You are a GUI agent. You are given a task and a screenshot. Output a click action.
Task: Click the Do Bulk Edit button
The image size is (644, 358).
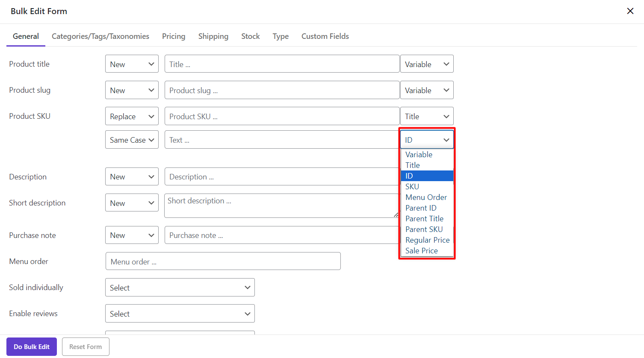[32, 347]
